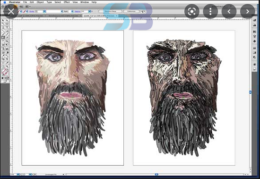
Task: Go to previous image in viewer
Action: tap(229, 11)
